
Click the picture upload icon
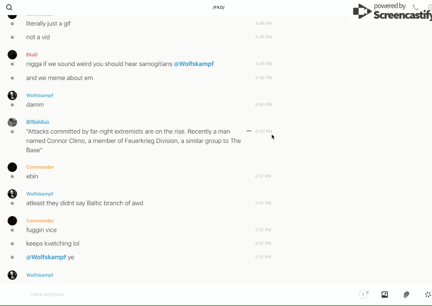[384, 295]
